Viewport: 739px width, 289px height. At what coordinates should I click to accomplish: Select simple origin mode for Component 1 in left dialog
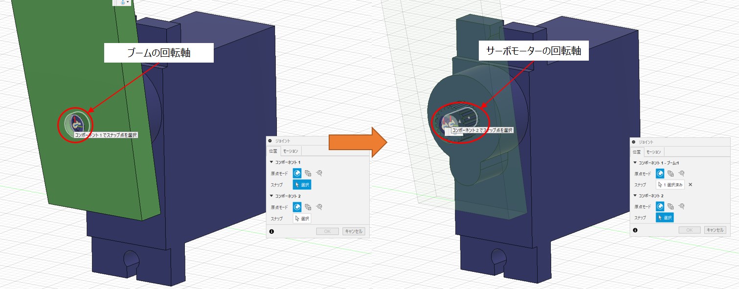click(x=297, y=173)
